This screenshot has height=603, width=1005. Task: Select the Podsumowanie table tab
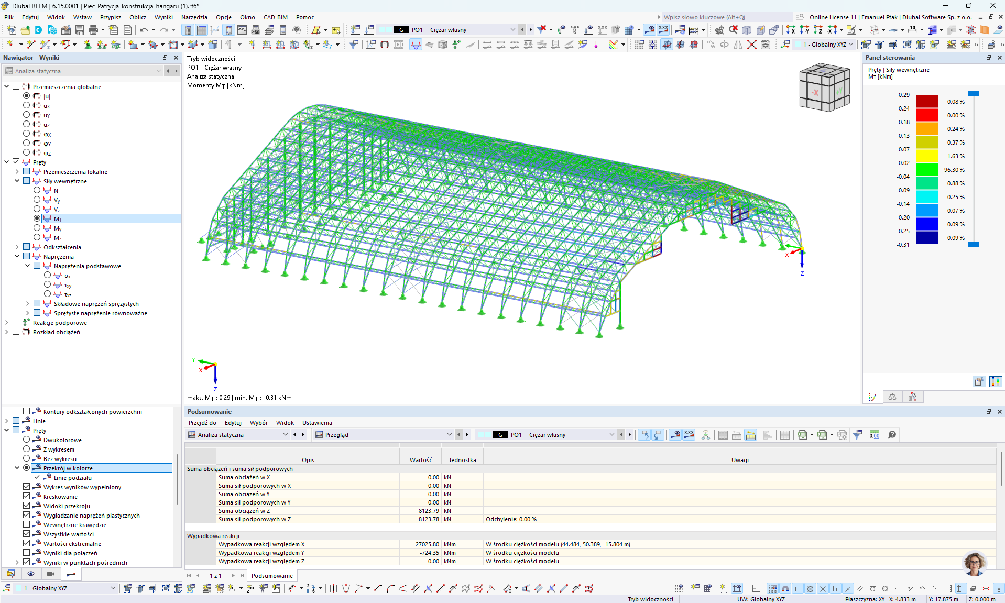click(x=272, y=576)
